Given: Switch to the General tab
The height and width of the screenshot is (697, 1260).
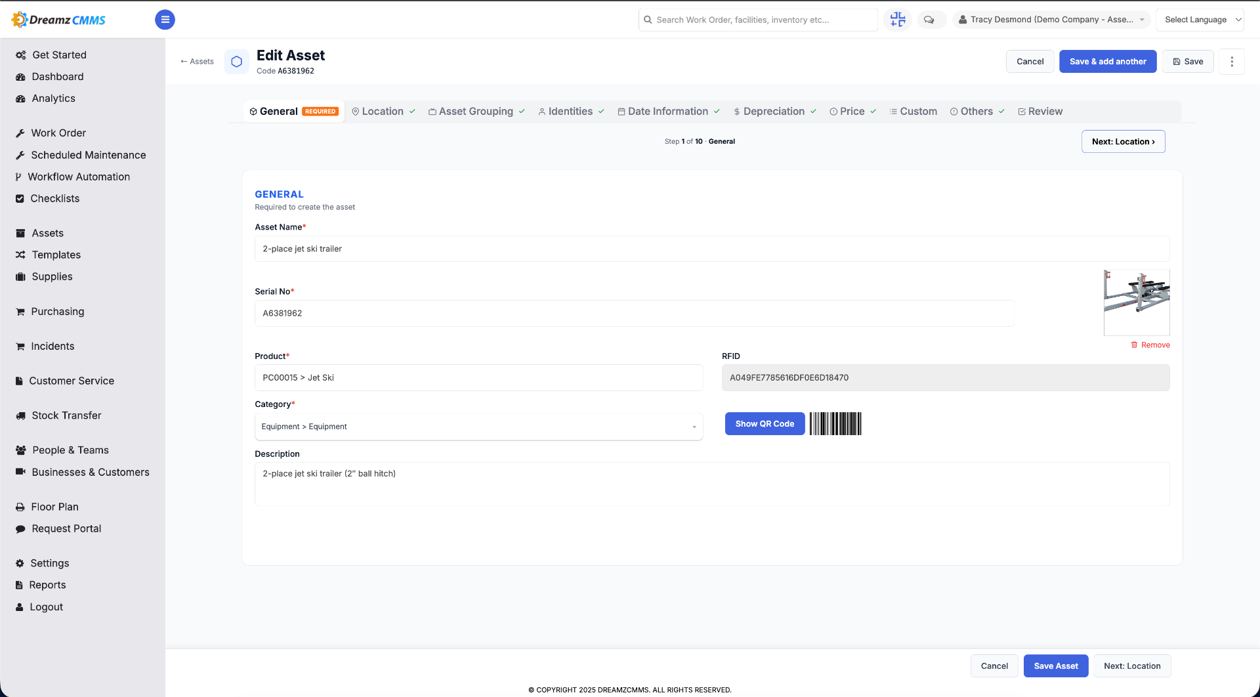Looking at the screenshot, I should 293,112.
